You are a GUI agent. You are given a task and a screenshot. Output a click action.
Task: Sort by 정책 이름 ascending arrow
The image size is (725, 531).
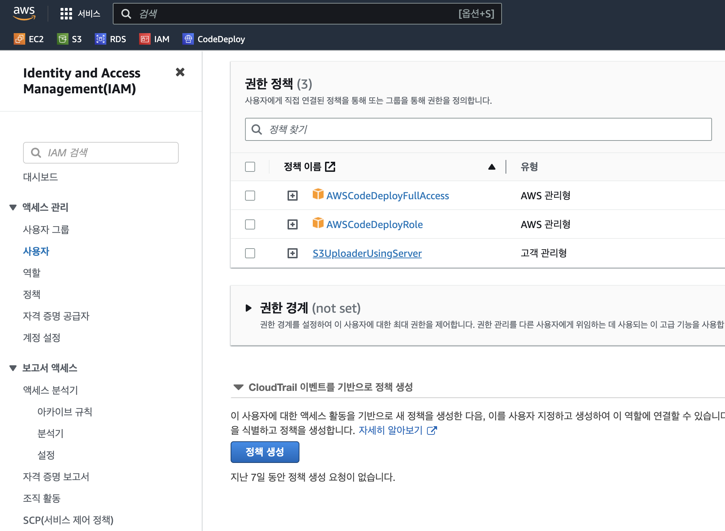click(492, 167)
